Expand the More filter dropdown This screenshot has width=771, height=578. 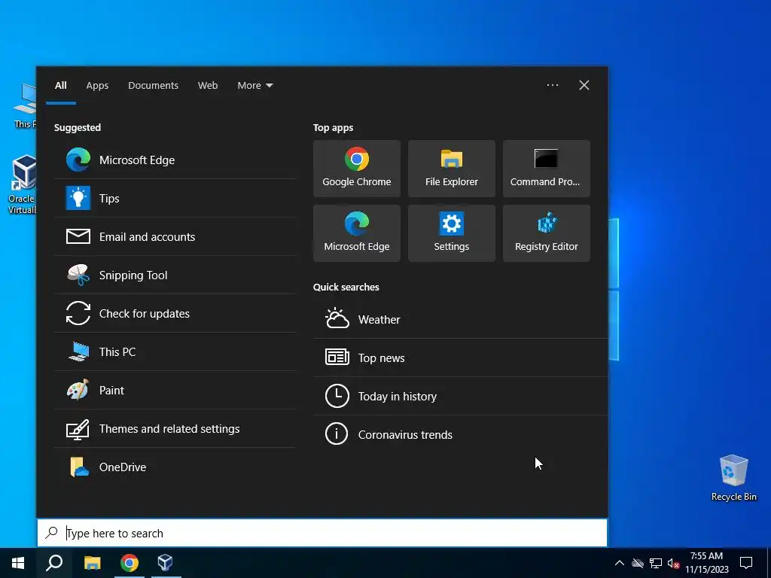(x=254, y=86)
